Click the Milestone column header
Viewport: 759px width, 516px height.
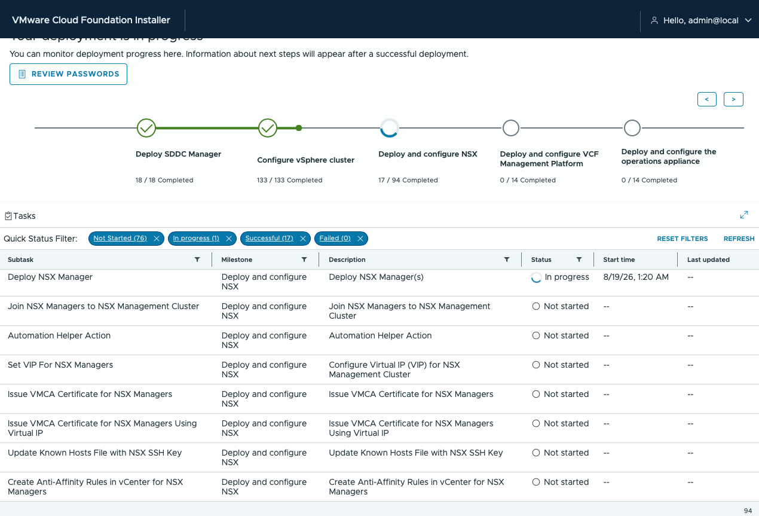tap(237, 259)
